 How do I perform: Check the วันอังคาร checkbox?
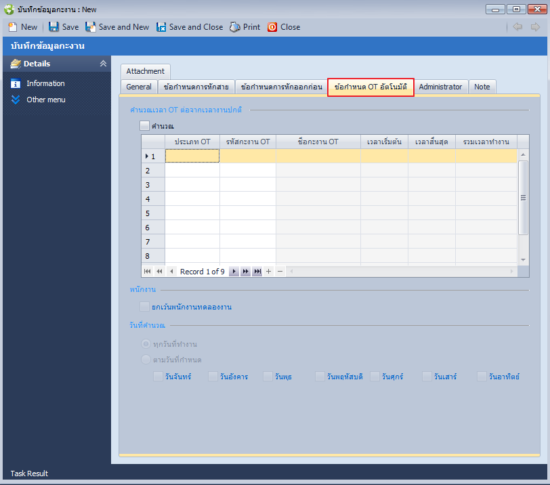(x=213, y=377)
